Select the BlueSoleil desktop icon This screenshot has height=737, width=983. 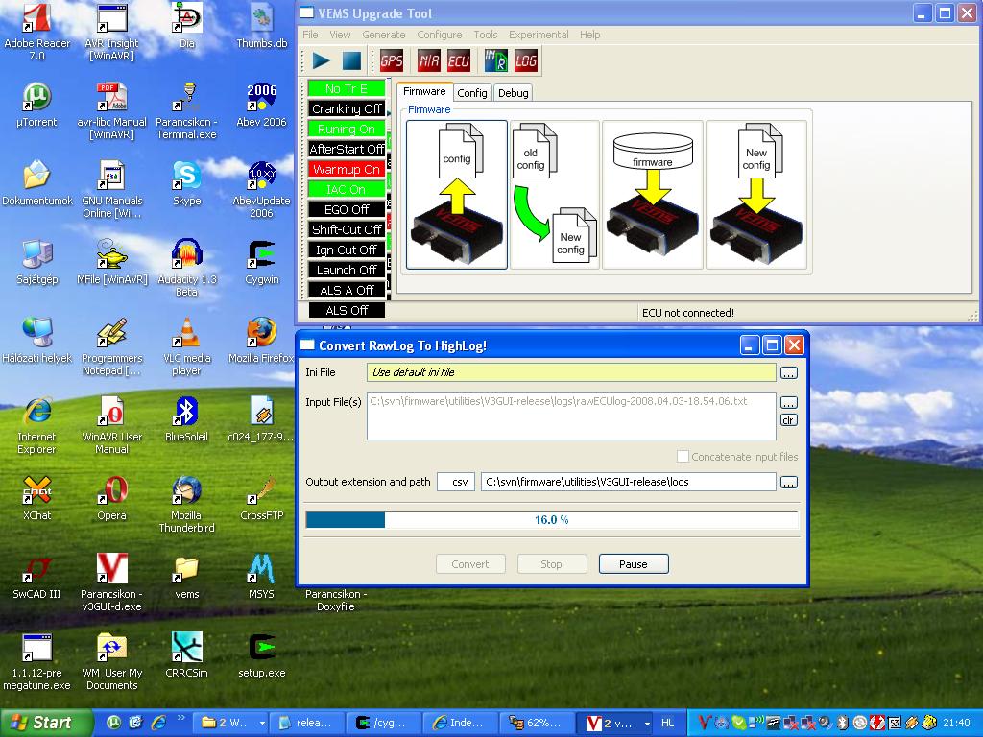187,419
